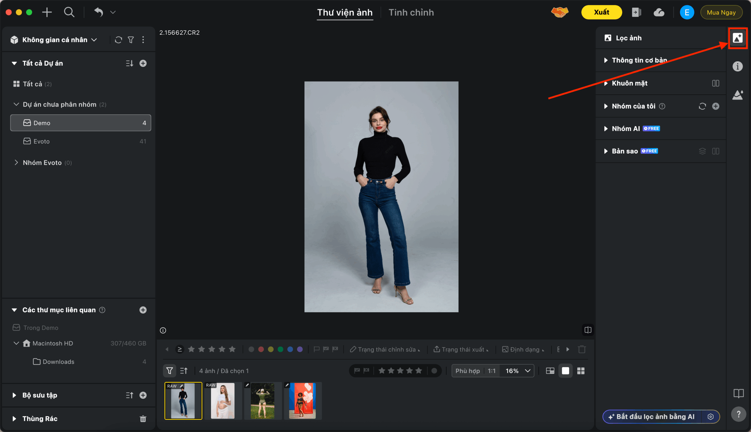Click the refresh icon next to Không gian cá nhân
This screenshot has width=751, height=432.
[119, 40]
